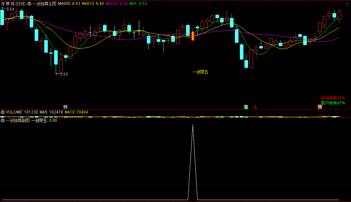Click the white spike peak in sub-chart
351x202 pixels.
click(x=193, y=125)
